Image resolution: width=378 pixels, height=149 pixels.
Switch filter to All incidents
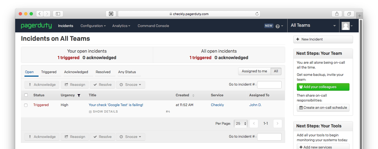coord(276,71)
